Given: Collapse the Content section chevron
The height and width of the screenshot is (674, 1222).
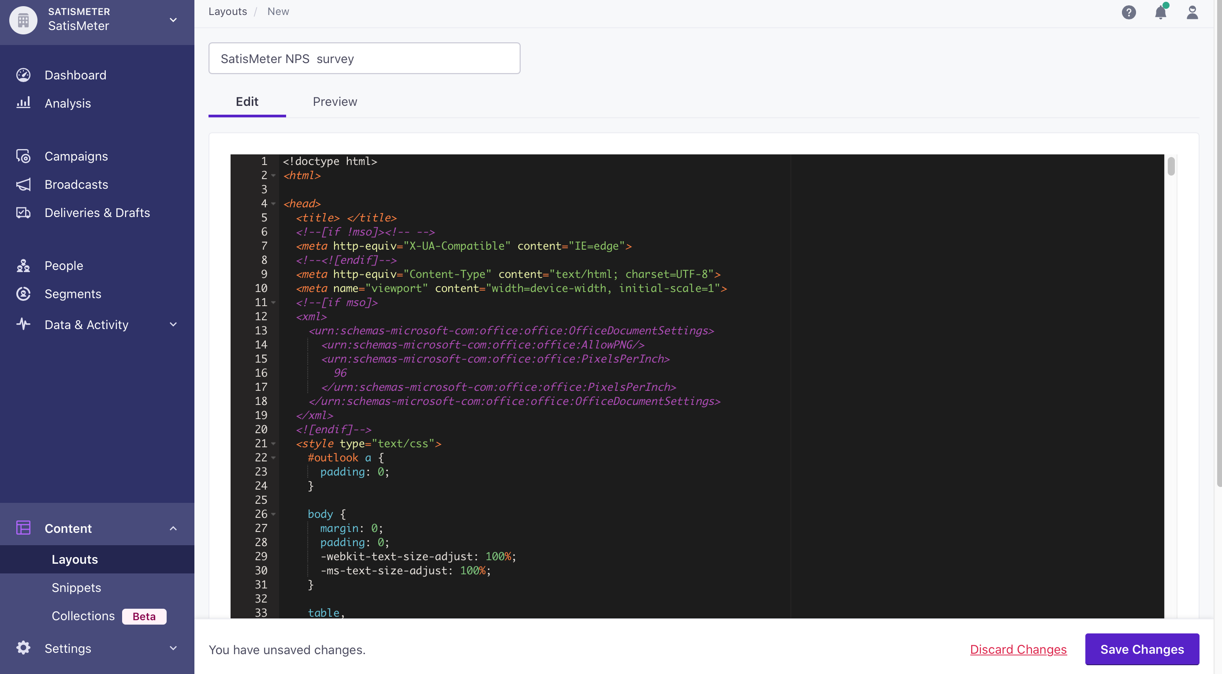Looking at the screenshot, I should [173, 528].
